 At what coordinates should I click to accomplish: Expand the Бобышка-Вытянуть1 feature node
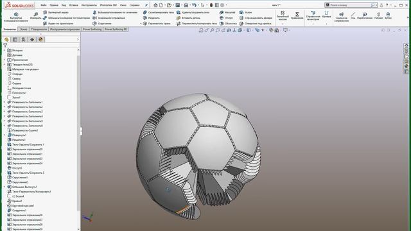[4, 187]
